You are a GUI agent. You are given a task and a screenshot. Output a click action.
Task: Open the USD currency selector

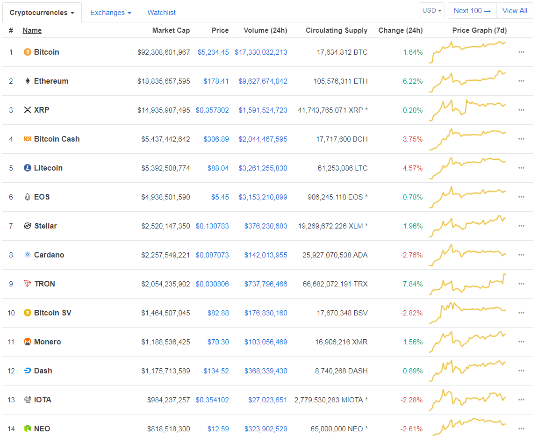(431, 11)
